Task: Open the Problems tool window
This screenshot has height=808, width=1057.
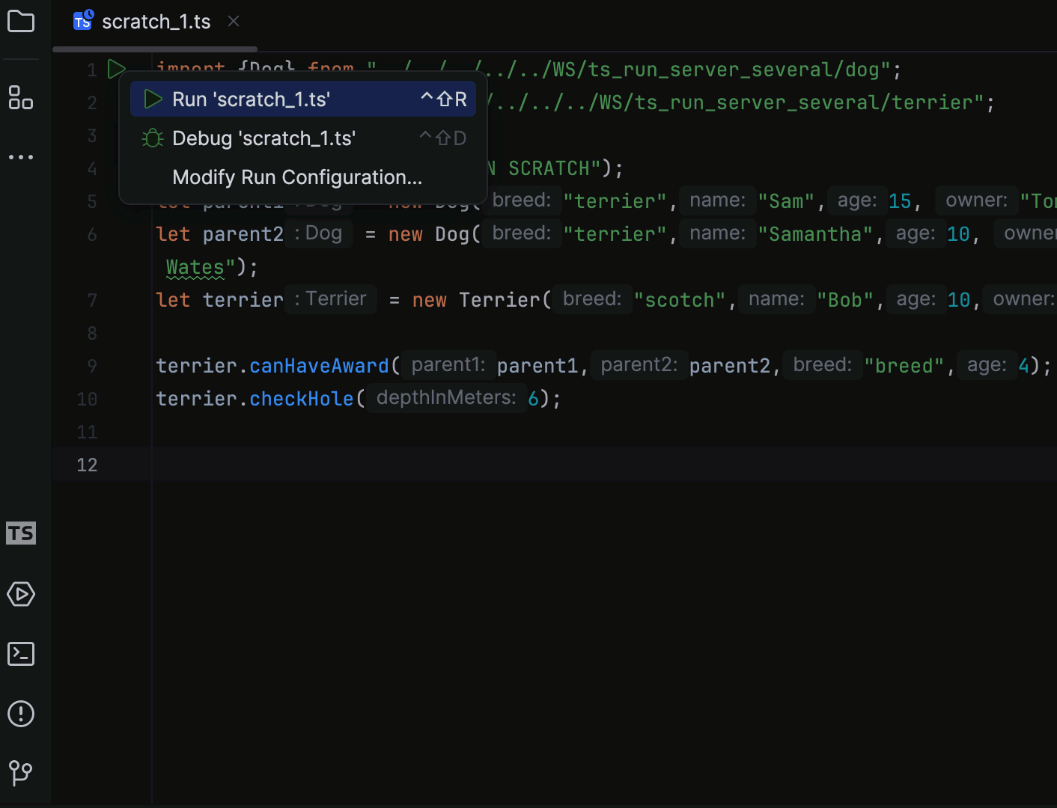Action: [x=20, y=714]
